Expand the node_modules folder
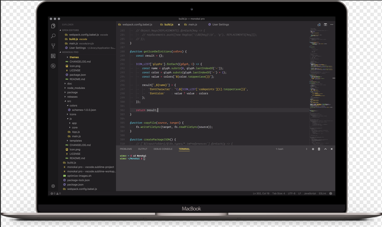 76,88
